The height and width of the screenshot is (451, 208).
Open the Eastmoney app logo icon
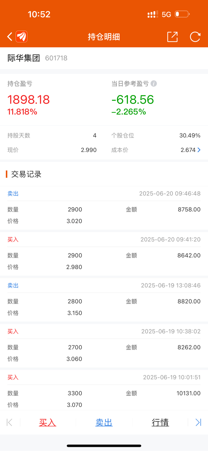(22, 37)
